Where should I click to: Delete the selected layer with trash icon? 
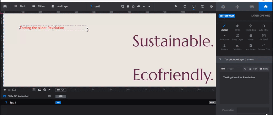pos(128,7)
